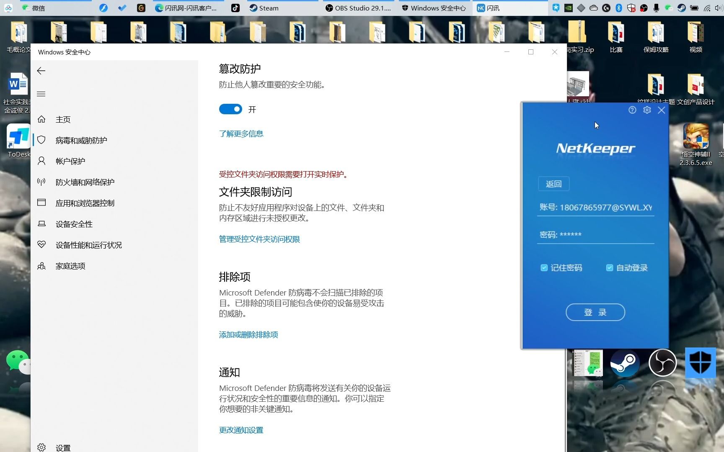Click Windows Security shield icon on dock
This screenshot has width=724, height=452.
tap(700, 363)
